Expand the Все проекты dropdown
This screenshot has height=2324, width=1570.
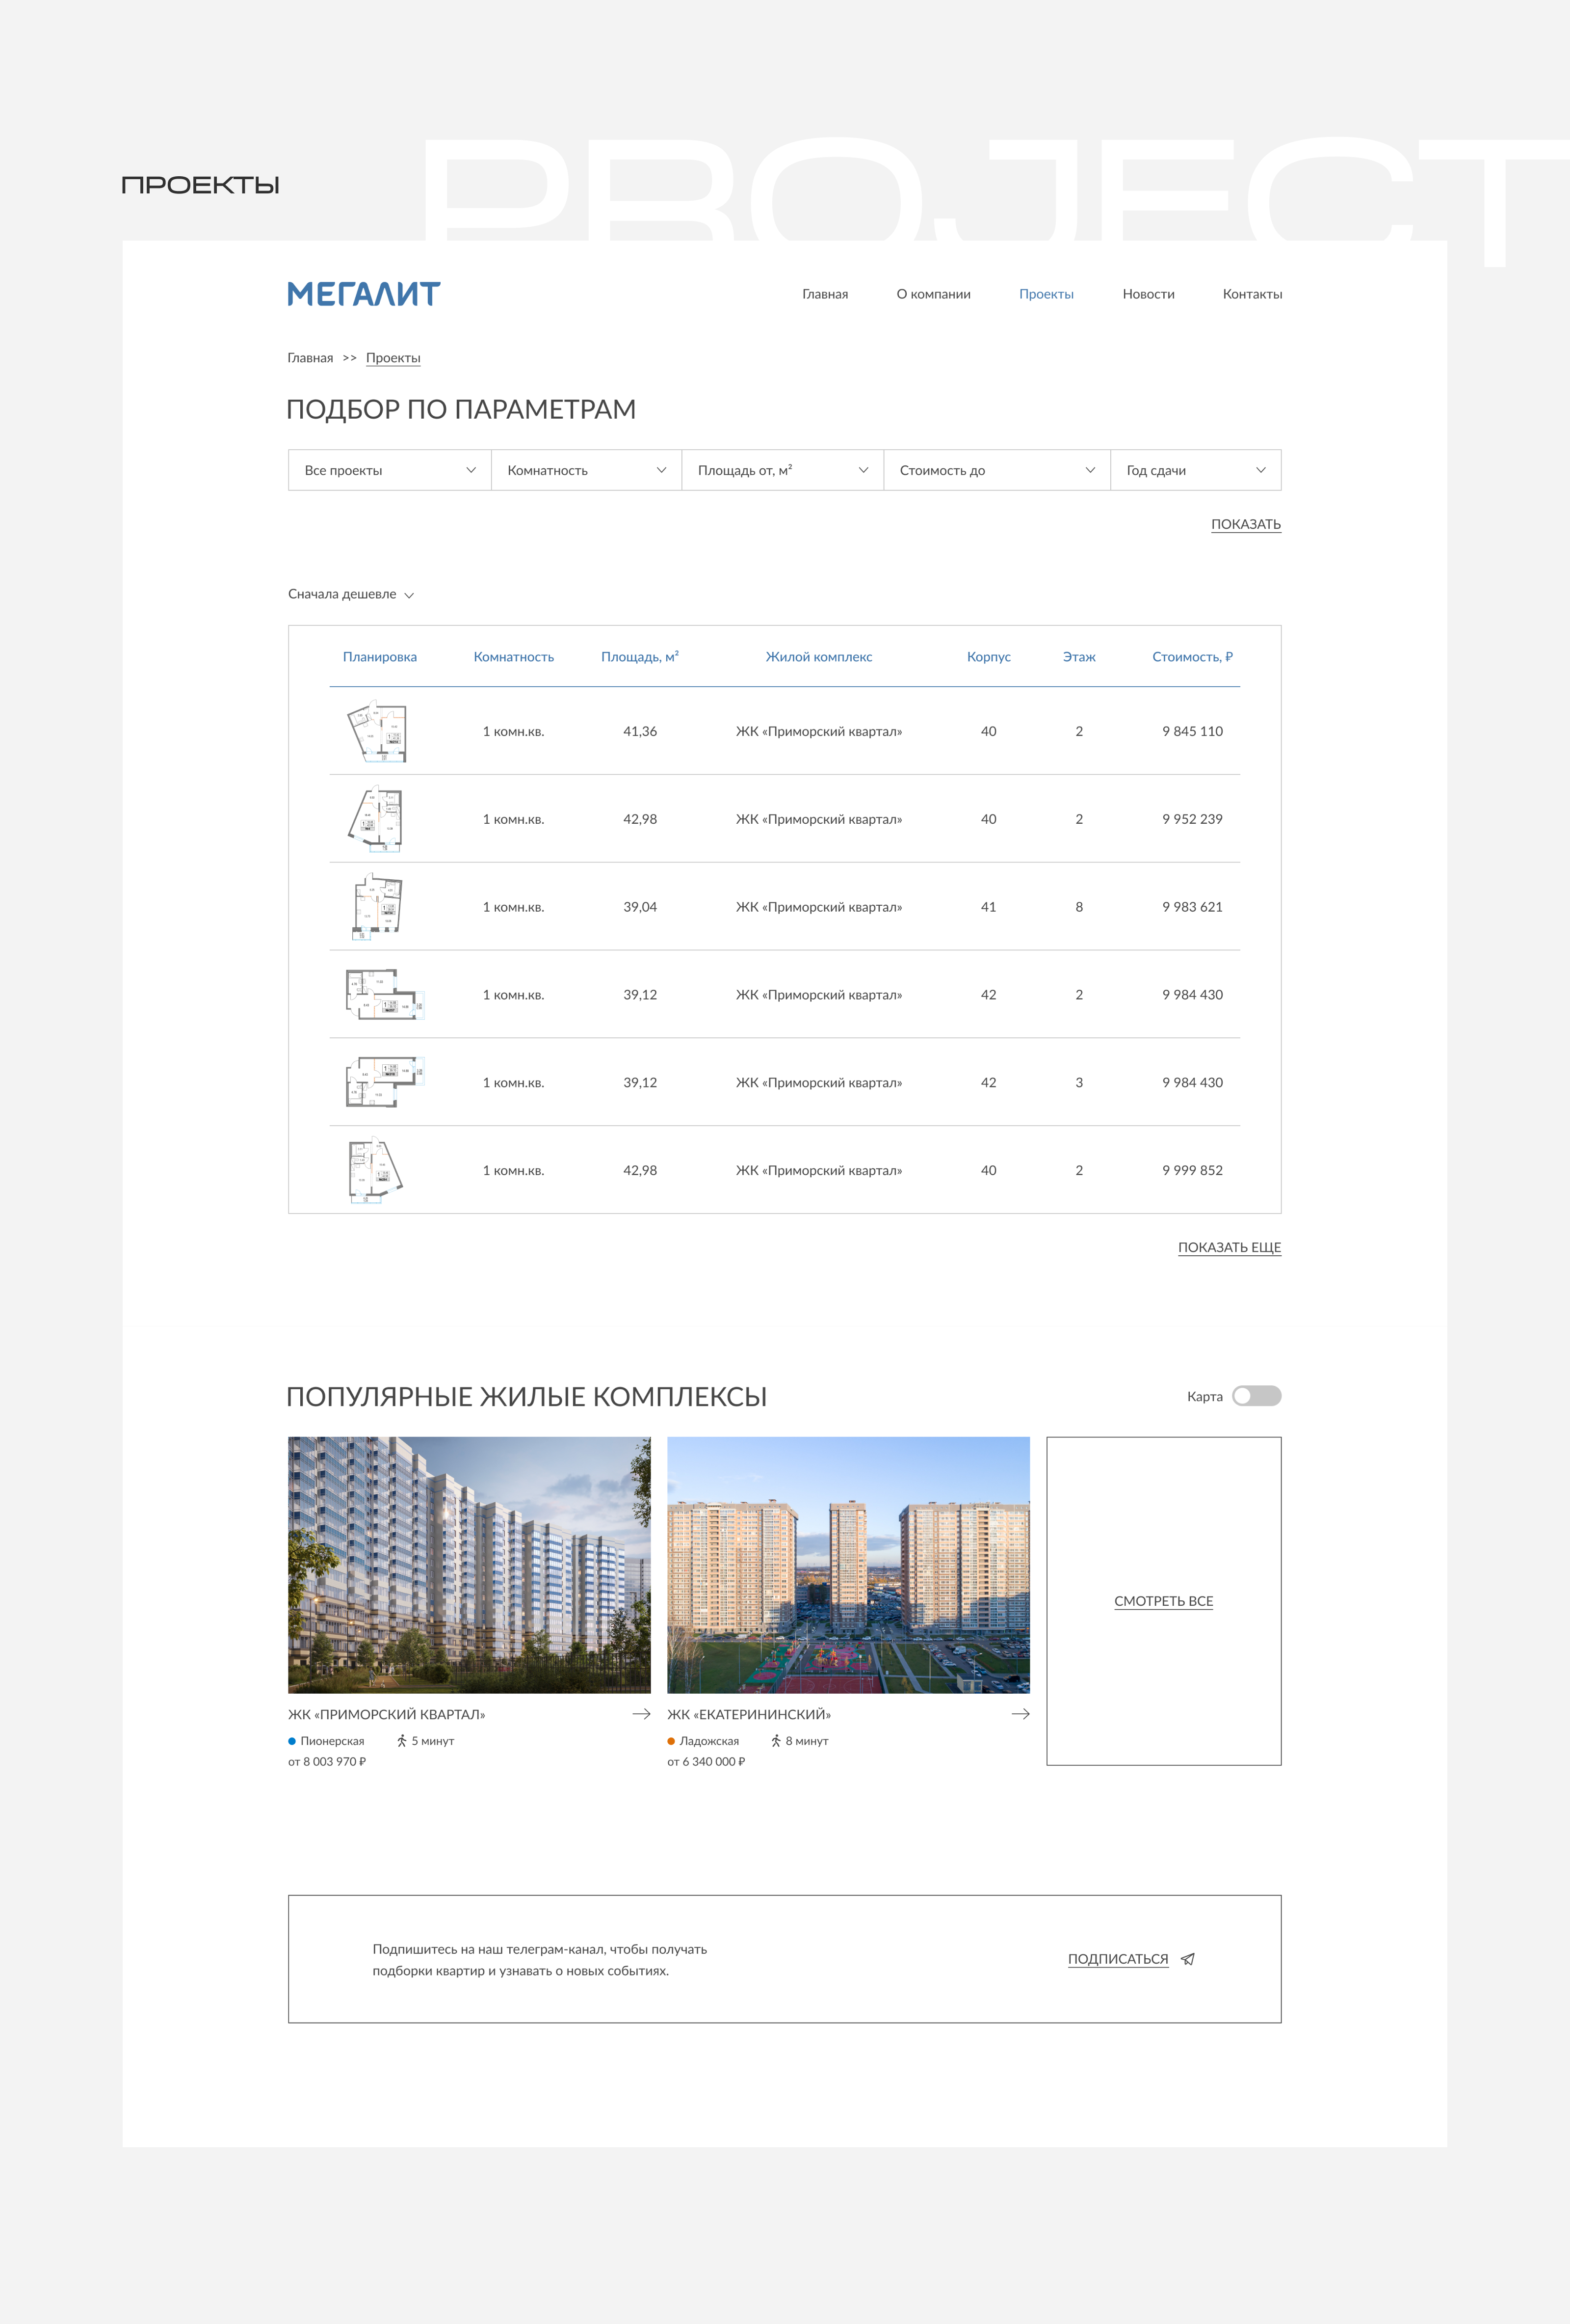coord(389,470)
